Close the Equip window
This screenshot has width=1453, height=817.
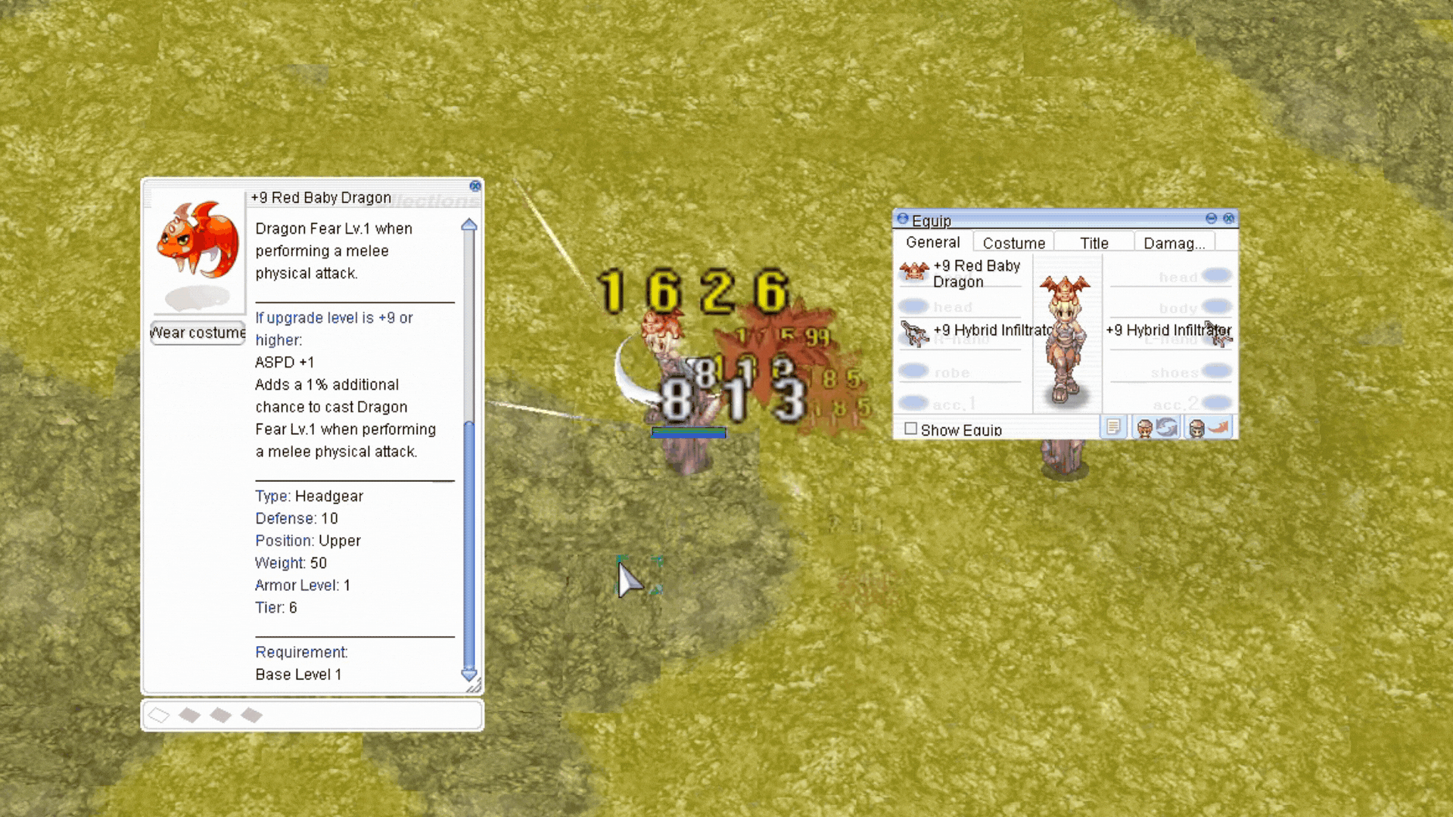coord(1228,219)
